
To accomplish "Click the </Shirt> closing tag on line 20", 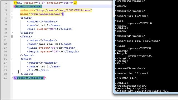I will click(27, 74).
